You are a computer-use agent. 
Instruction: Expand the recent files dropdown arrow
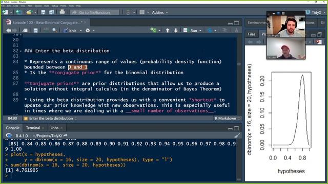(35, 12)
